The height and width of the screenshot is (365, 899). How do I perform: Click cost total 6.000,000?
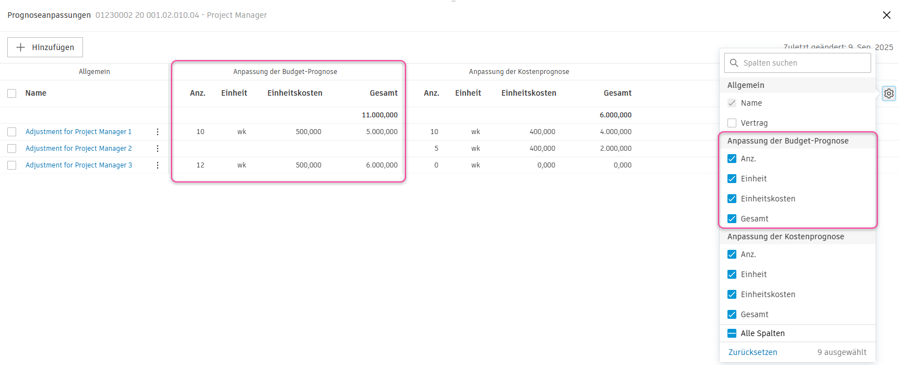[615, 115]
